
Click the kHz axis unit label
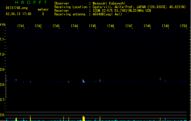(3, 25)
